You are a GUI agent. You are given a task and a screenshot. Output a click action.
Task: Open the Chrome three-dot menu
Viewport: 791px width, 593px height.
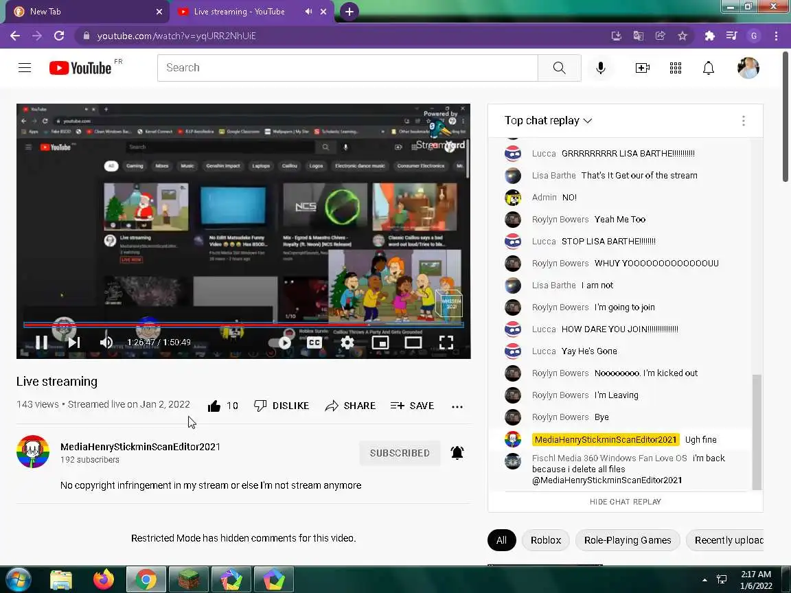(x=776, y=36)
